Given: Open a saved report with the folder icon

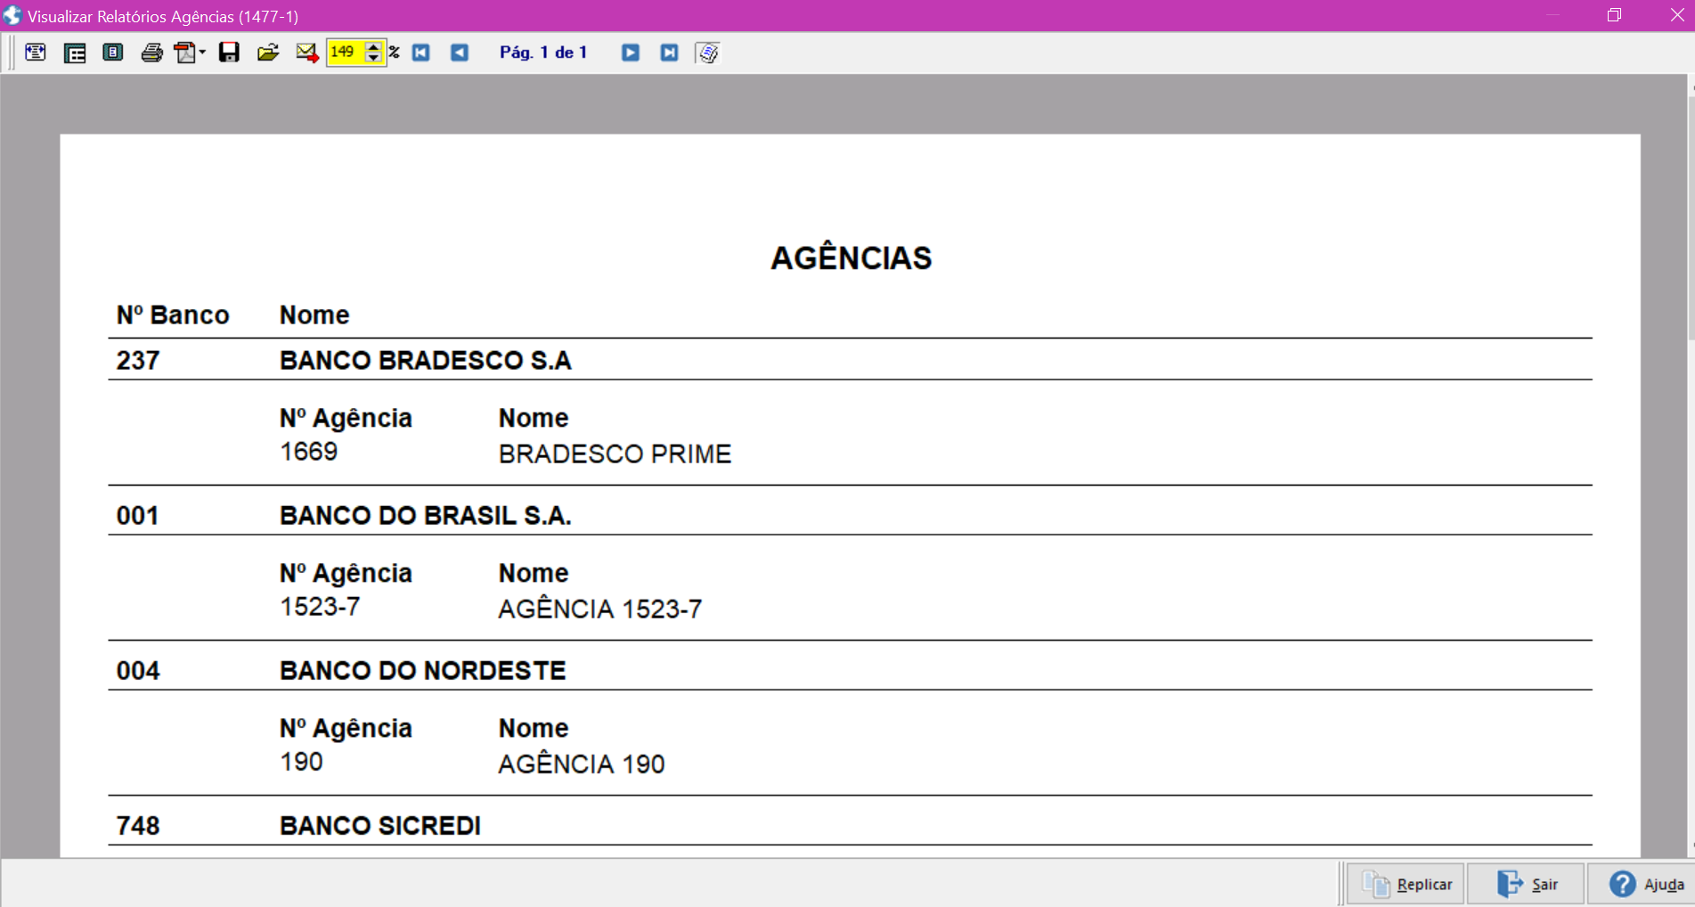Looking at the screenshot, I should point(268,53).
